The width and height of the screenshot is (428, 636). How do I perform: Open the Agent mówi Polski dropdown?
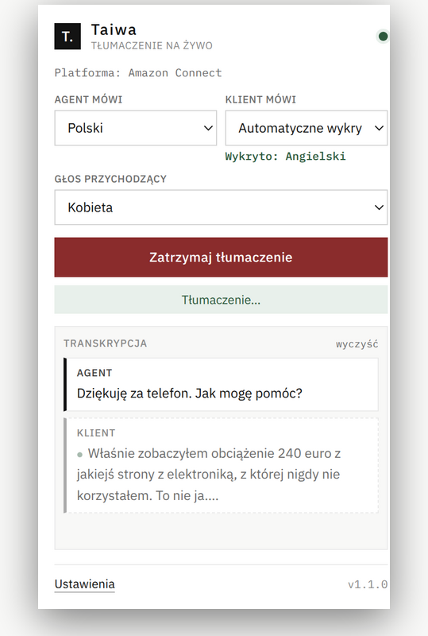135,128
